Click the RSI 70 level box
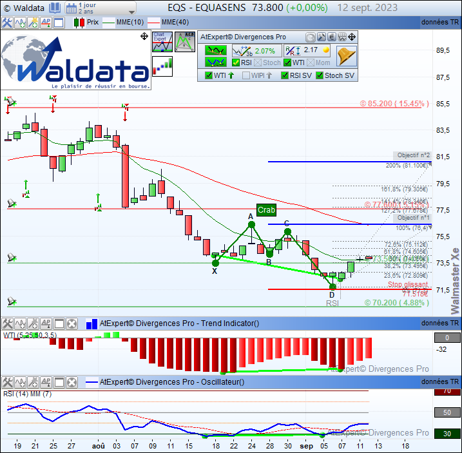Image resolution: width=462 pixels, height=453 pixels. 447,392
